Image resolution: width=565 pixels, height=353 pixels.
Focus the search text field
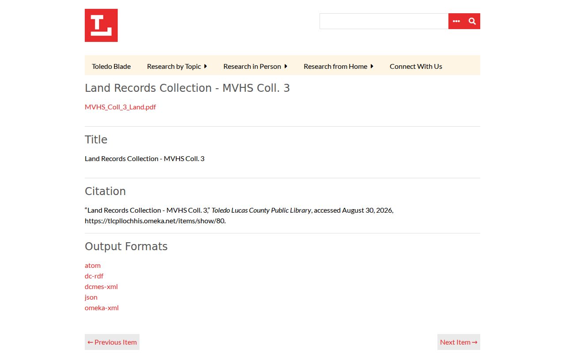pyautogui.click(x=384, y=21)
